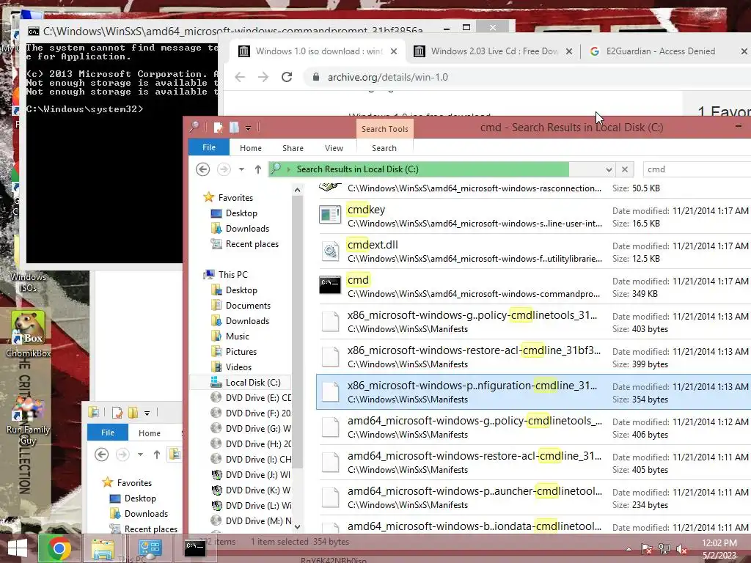
Task: Click the cmd search box
Action: click(697, 169)
